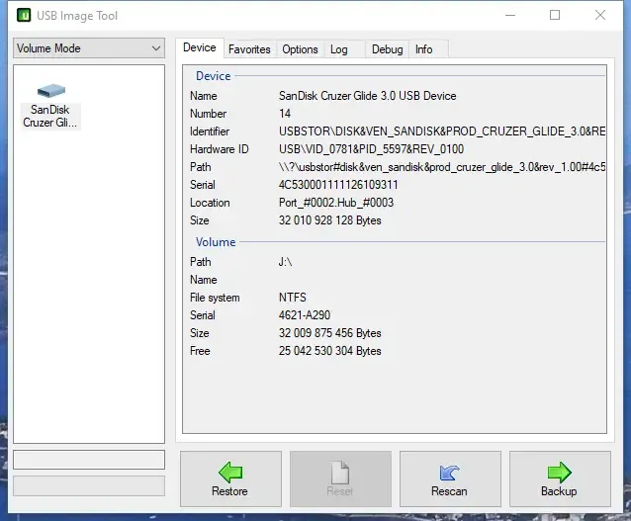Click device size '32 010 928 128 Bytes'
This screenshot has height=521, width=631.
pyautogui.click(x=330, y=220)
